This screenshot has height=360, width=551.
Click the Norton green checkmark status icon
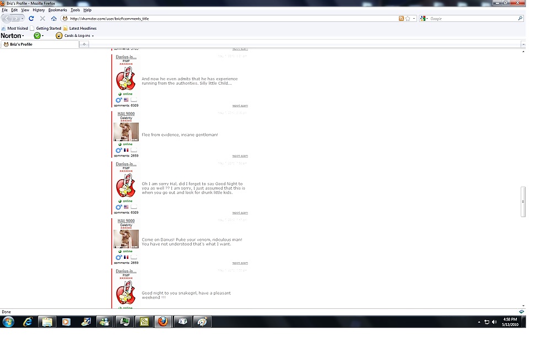pos(37,36)
